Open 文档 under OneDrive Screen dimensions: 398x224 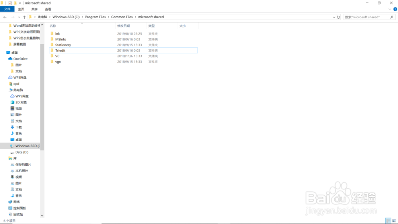[x=19, y=71]
